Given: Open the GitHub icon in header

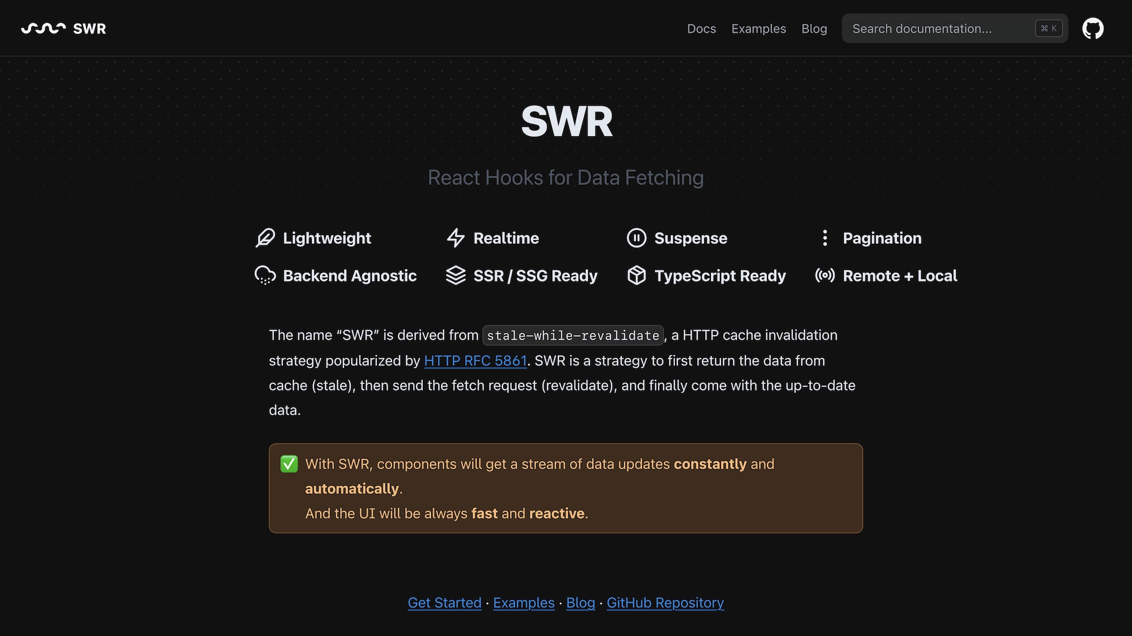Looking at the screenshot, I should (1092, 28).
